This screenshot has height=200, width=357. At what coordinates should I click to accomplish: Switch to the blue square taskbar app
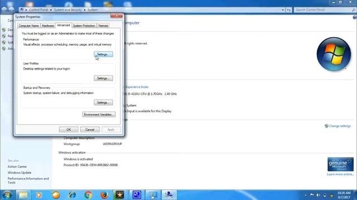(137, 195)
